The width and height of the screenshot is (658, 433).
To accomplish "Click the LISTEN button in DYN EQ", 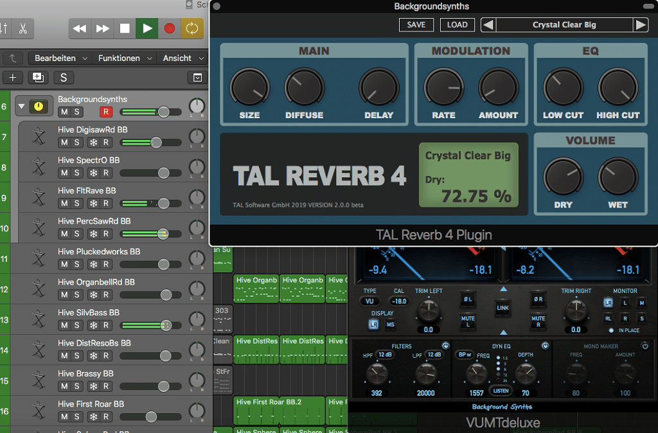I will point(501,391).
